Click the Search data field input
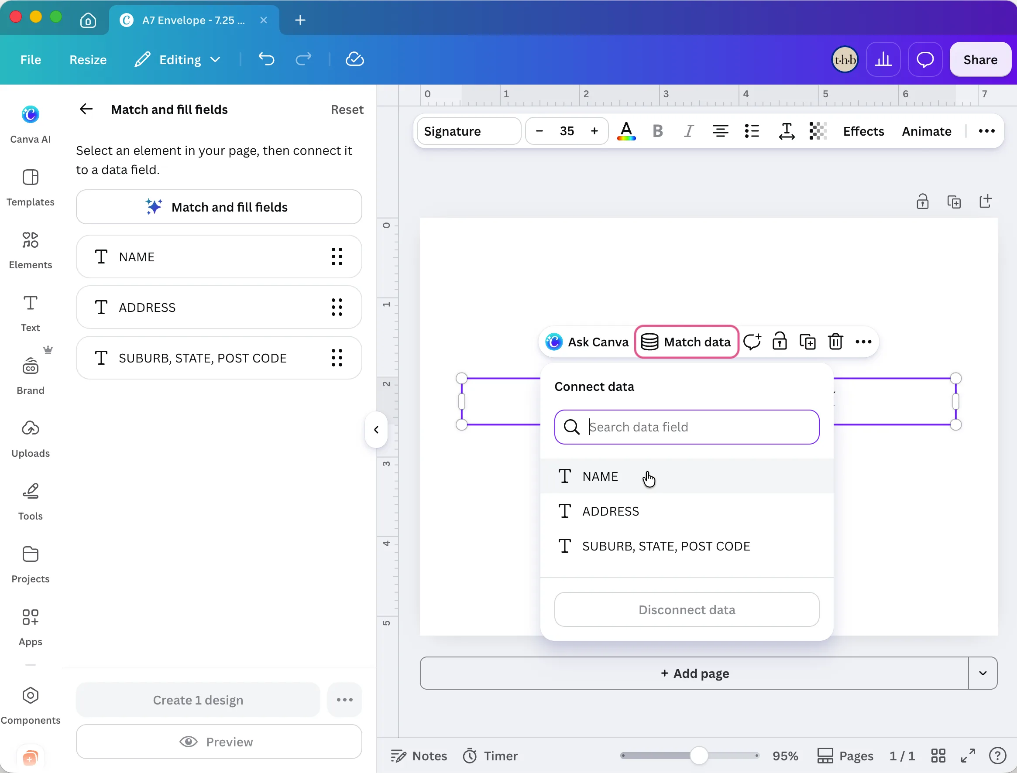The image size is (1017, 773). coord(687,427)
